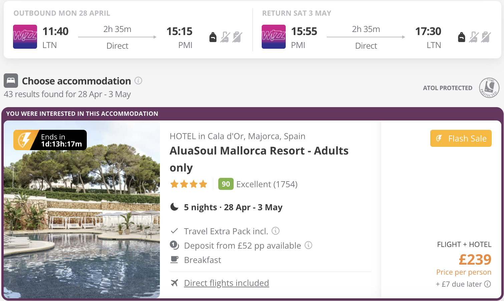Click the Flash Sale badge
The height and width of the screenshot is (301, 504).
(461, 138)
